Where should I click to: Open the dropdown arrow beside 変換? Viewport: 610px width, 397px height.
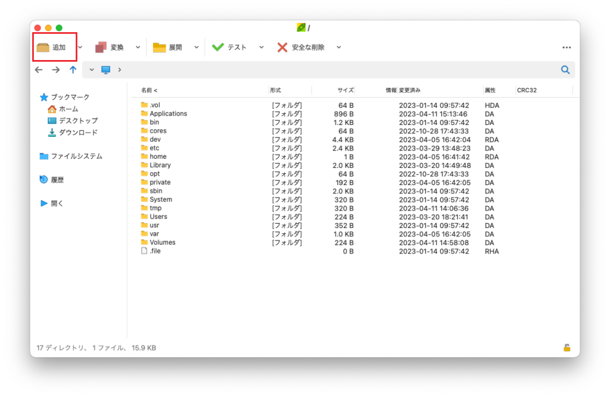pos(138,48)
